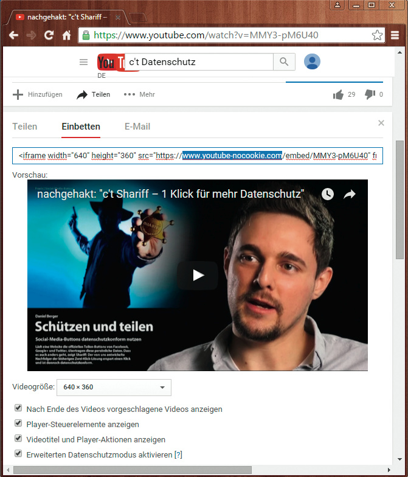Open the Chrome hamburger menu

point(395,35)
